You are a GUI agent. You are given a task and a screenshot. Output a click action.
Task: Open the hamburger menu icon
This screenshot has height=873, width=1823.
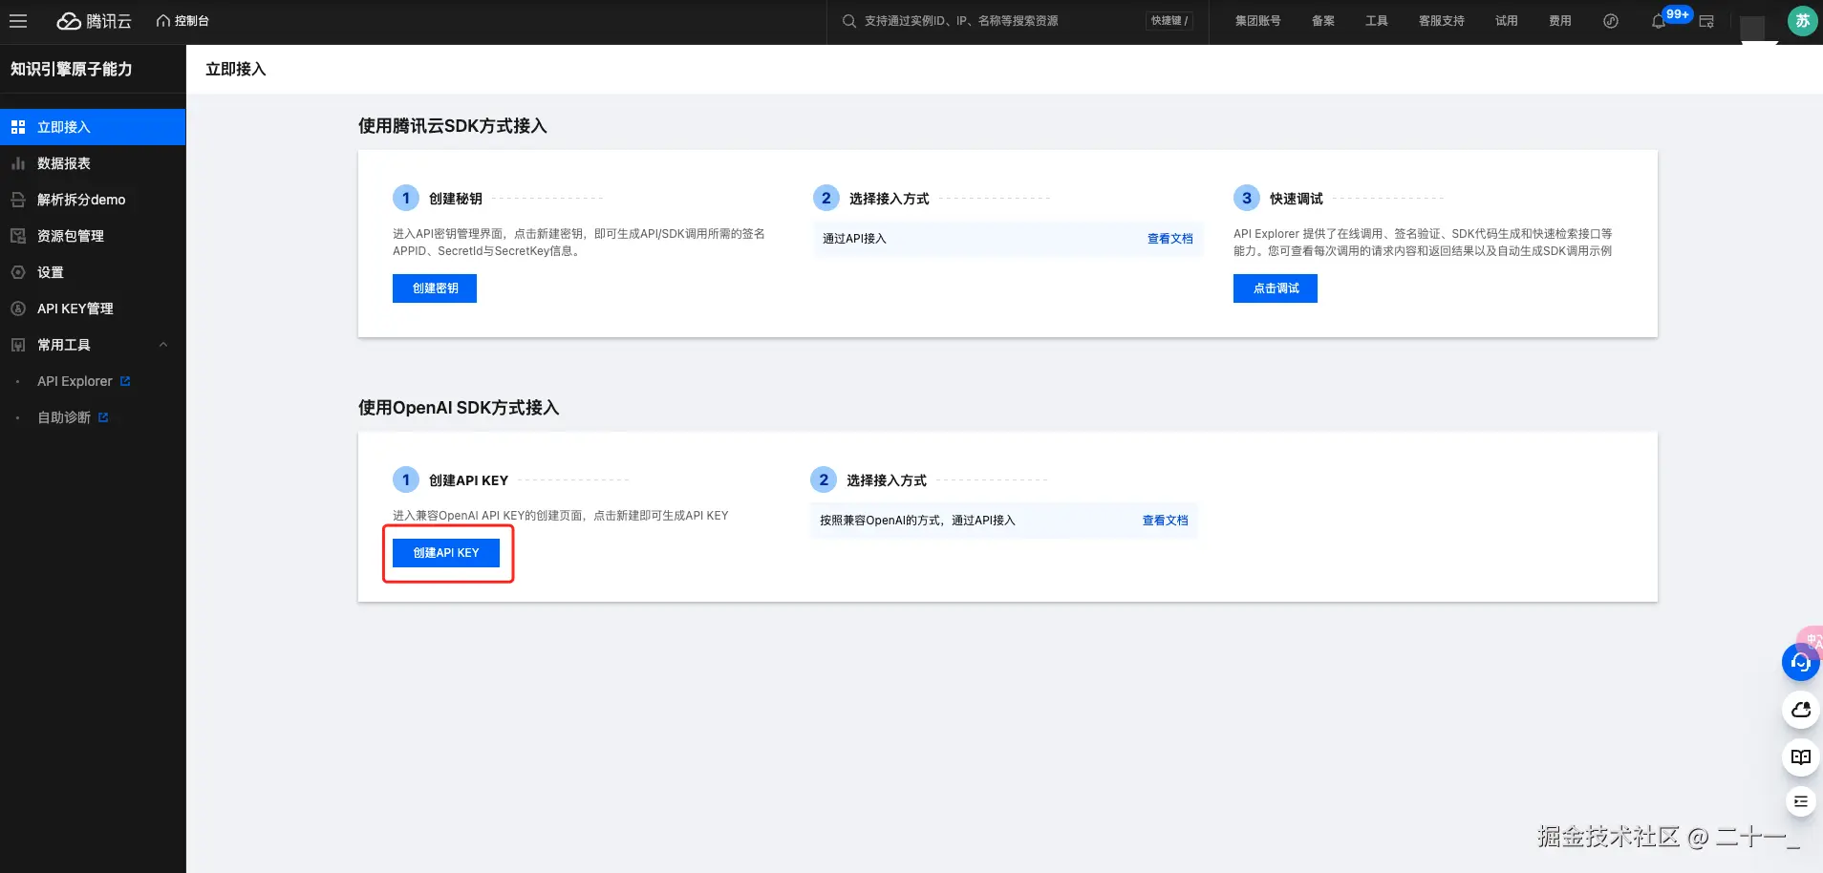18,21
